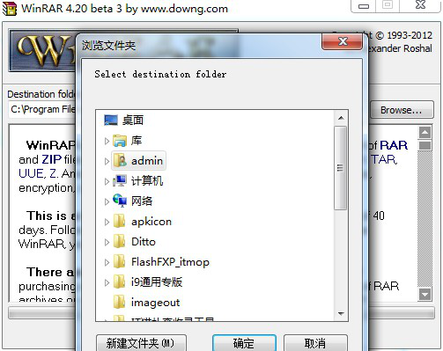Click the i9通用专版 folder icon

tap(120, 282)
